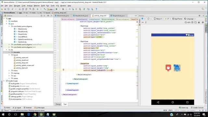The width and height of the screenshot is (208, 117).
Task: Open the Terminal tool window
Action: pyautogui.click(x=28, y=108)
